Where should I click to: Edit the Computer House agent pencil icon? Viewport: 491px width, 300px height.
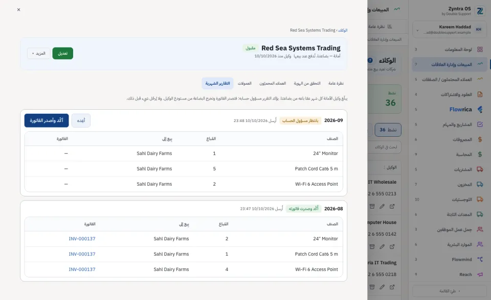(382, 246)
